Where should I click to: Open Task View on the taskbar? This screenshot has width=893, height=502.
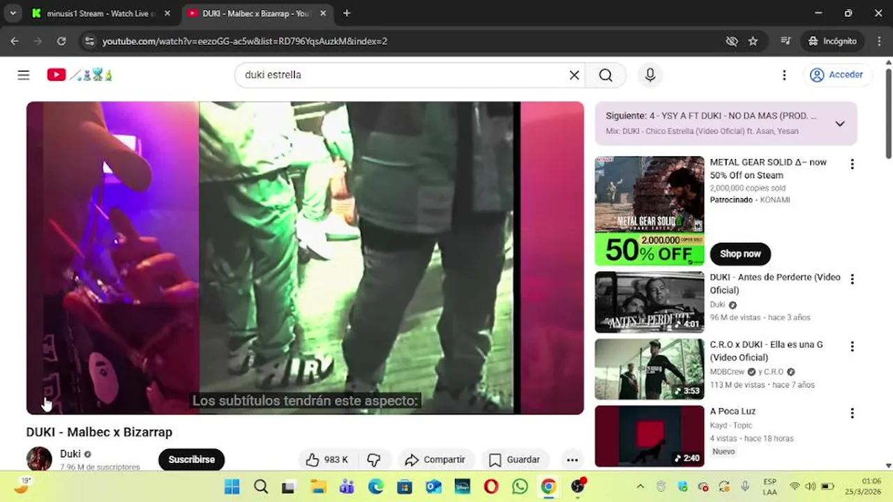pyautogui.click(x=288, y=486)
